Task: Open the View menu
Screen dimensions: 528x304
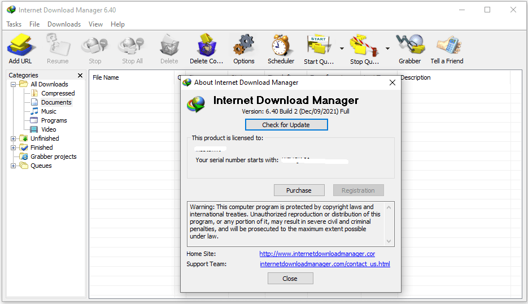Action: click(95, 24)
